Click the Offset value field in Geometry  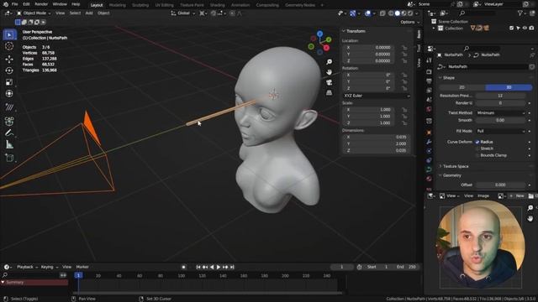501,185
